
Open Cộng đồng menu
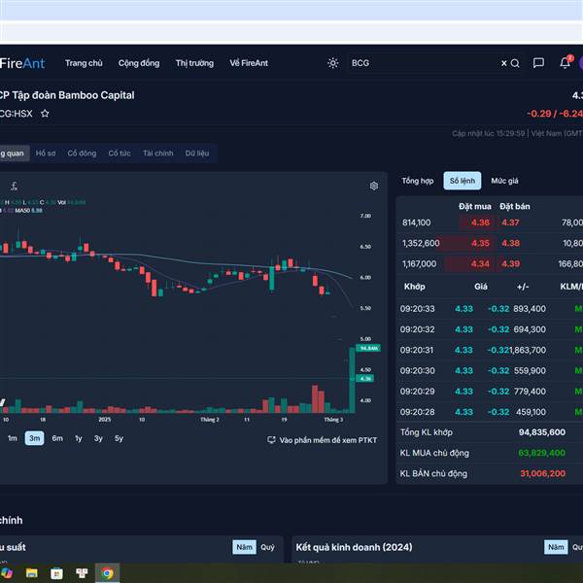tap(139, 63)
